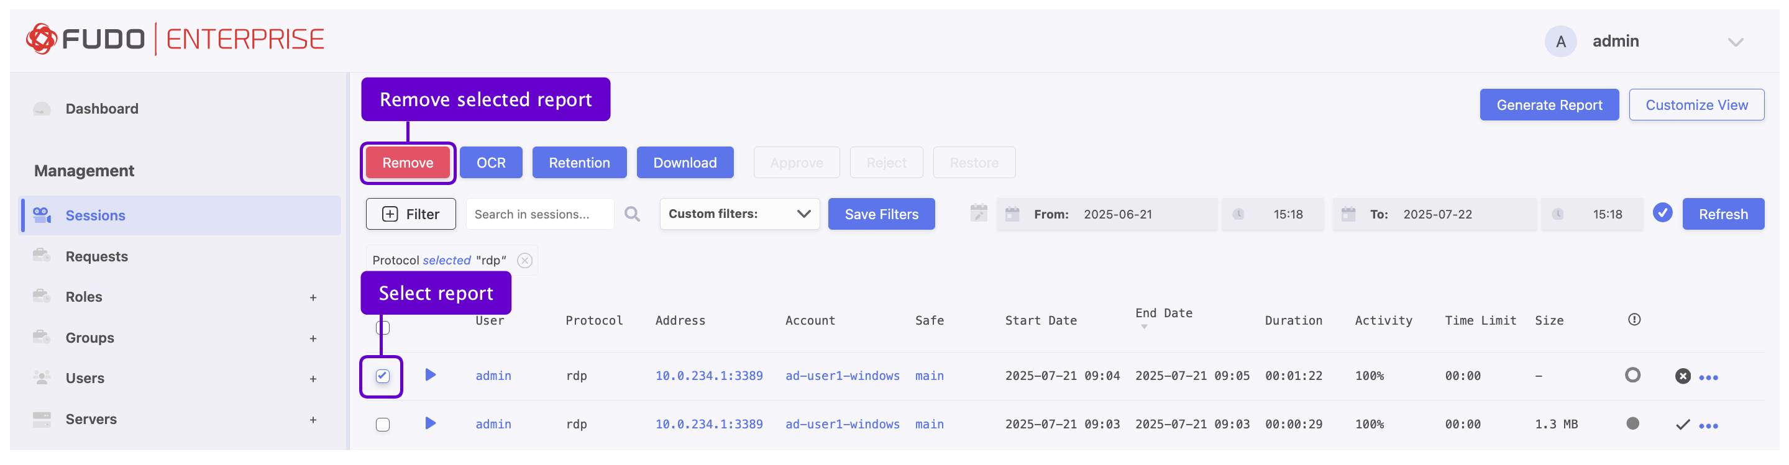
Task: Click the search magnifier icon
Action: pos(631,214)
